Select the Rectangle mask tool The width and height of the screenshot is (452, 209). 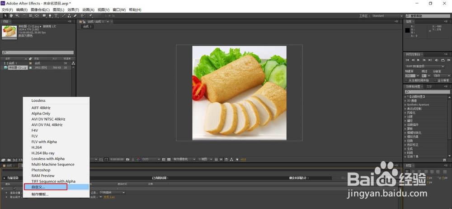pos(44,15)
